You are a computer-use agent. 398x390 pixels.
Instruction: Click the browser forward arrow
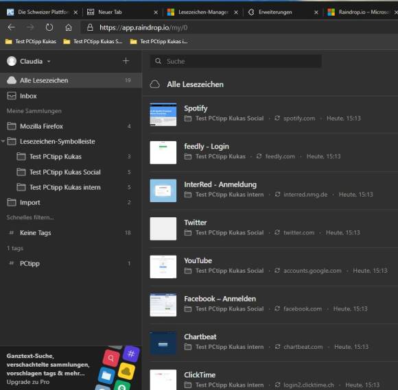[30, 27]
